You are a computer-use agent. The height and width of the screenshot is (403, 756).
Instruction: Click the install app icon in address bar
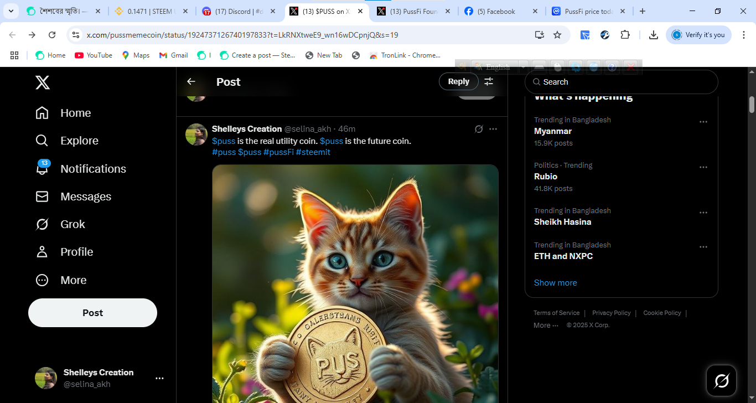(x=540, y=35)
